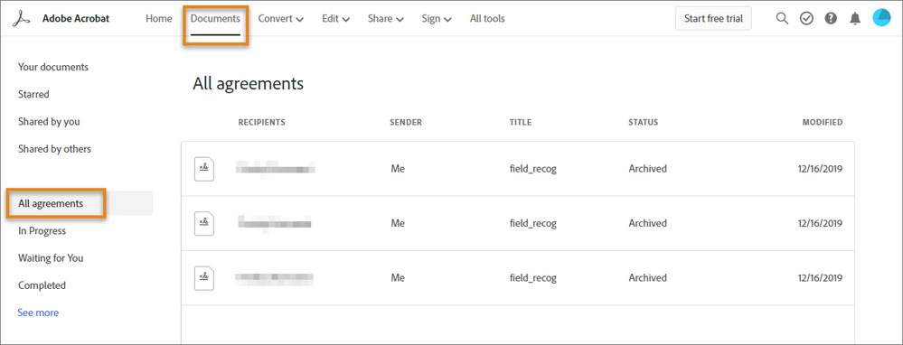Select Waiting for You in sidebar

pos(51,258)
